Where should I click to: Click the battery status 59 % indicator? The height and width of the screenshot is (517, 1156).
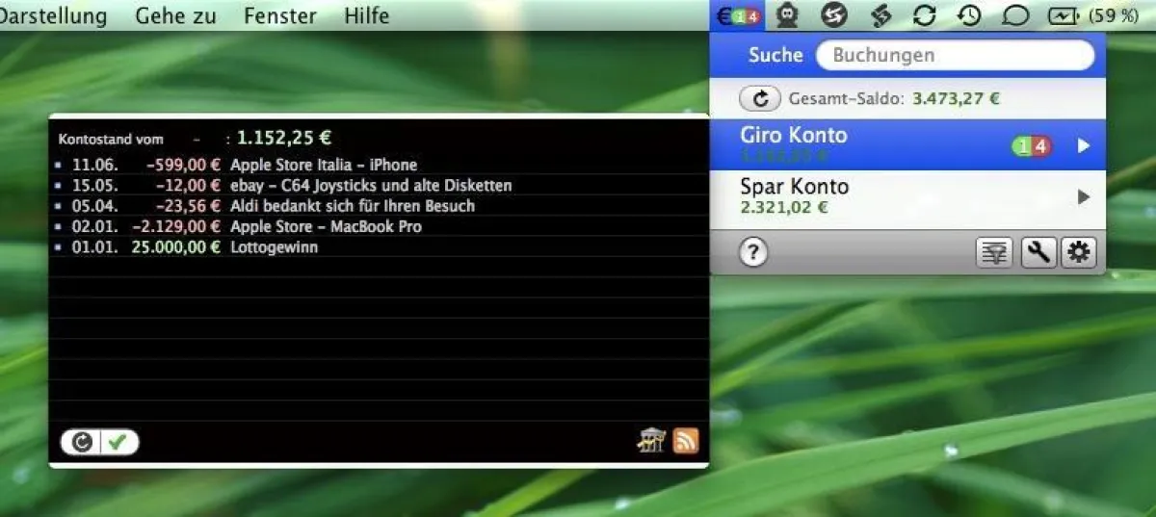pos(1093,15)
